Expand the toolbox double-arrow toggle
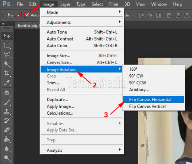 3,24
